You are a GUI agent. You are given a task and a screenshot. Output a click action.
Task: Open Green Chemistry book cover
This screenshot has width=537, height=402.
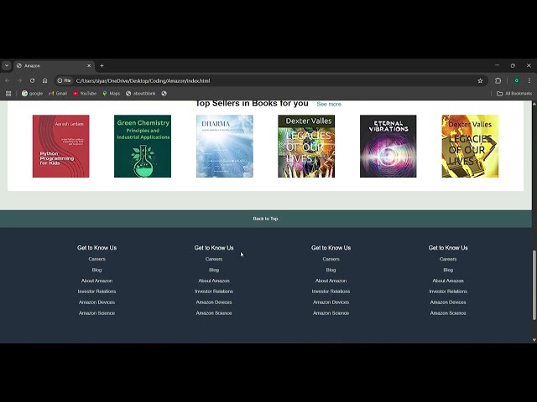coord(143,146)
